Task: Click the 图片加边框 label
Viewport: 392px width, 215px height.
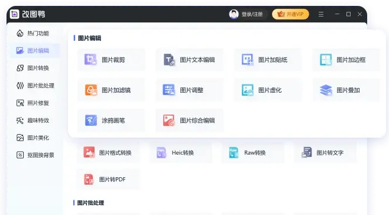Action: pos(351,60)
